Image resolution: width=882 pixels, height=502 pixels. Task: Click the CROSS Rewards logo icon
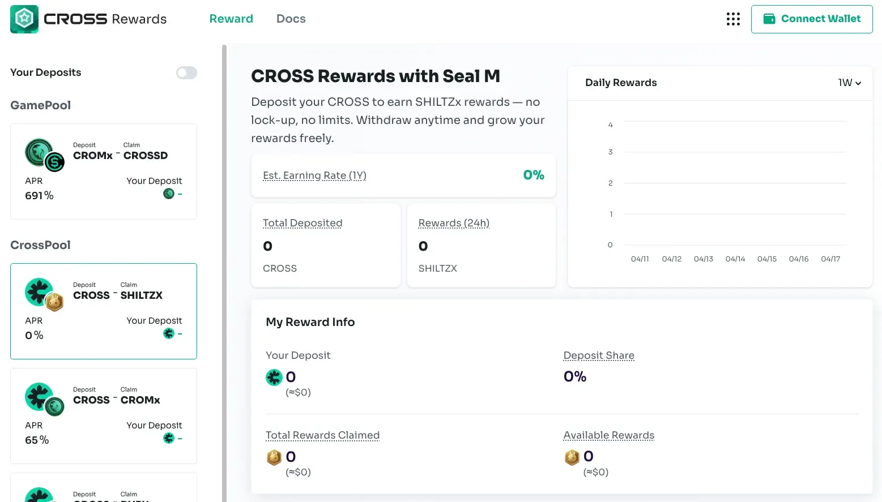click(x=24, y=19)
